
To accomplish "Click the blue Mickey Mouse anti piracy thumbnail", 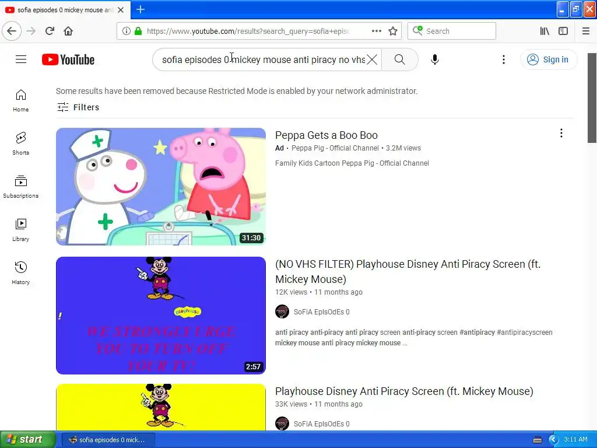I will [x=161, y=316].
